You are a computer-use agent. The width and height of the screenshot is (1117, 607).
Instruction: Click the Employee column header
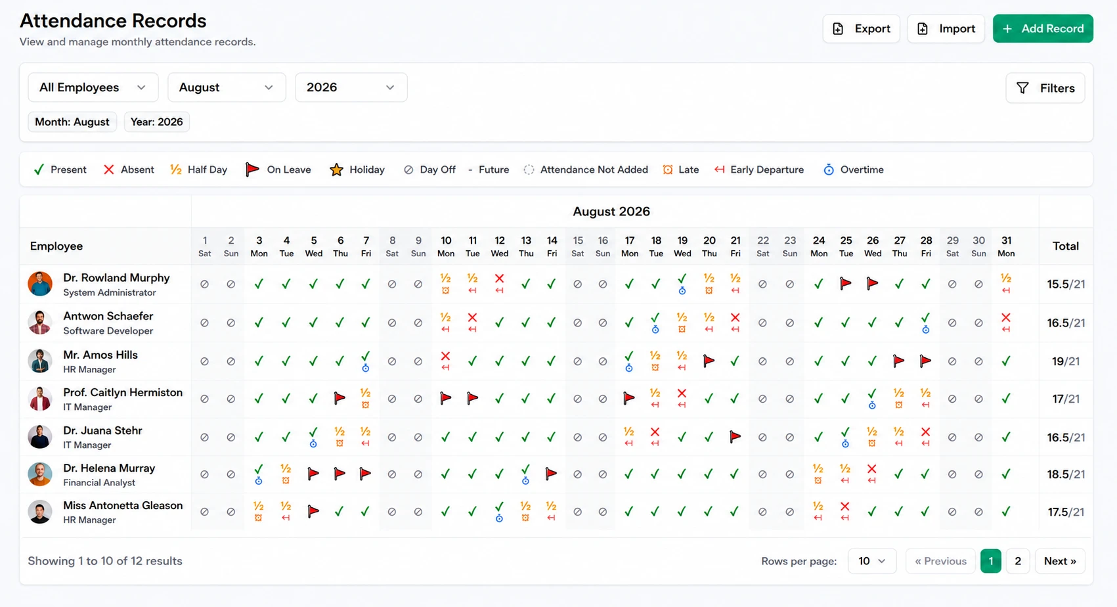pyautogui.click(x=56, y=246)
